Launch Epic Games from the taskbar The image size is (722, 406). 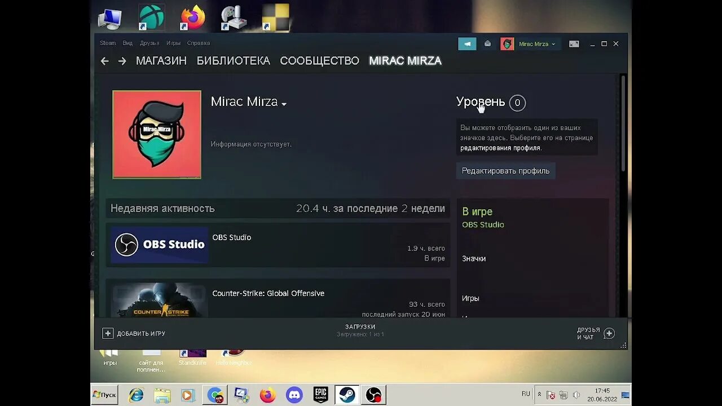[320, 395]
